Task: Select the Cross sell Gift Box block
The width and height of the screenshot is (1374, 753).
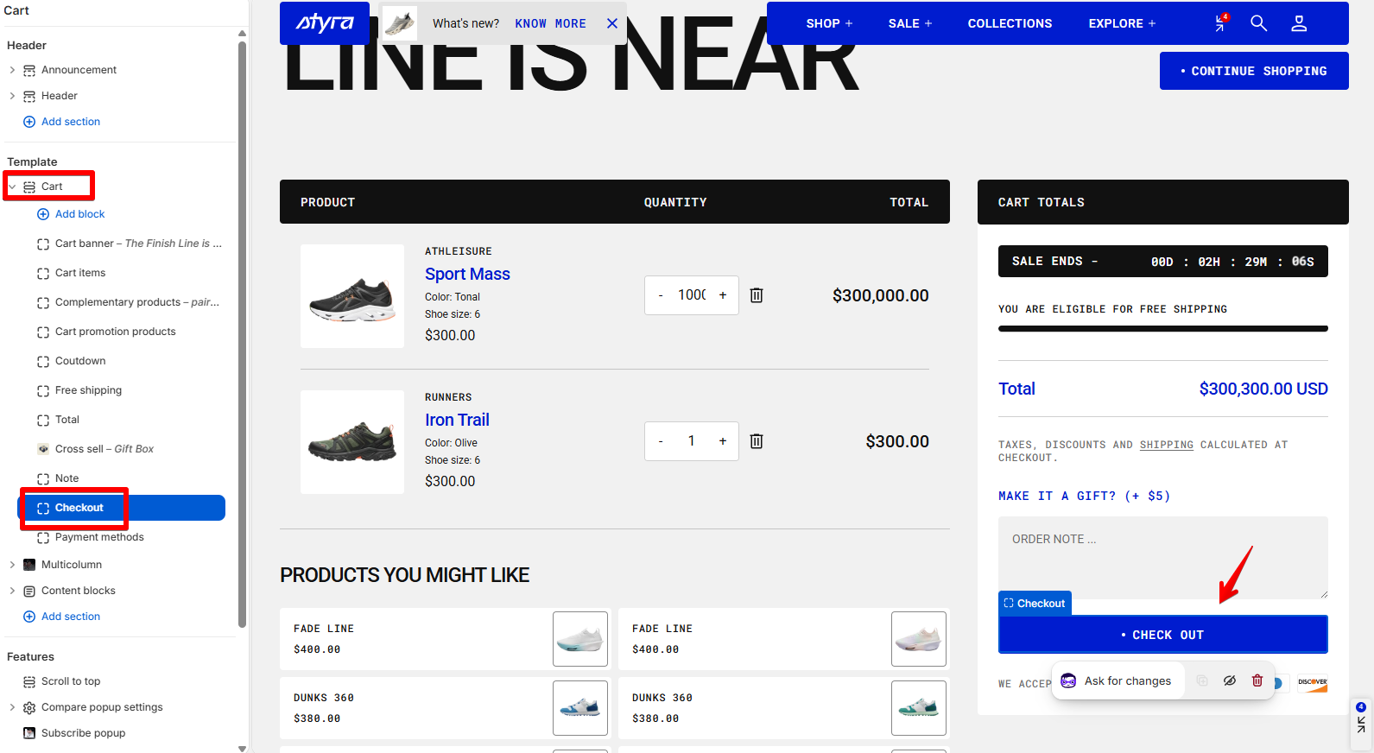Action: [x=95, y=449]
